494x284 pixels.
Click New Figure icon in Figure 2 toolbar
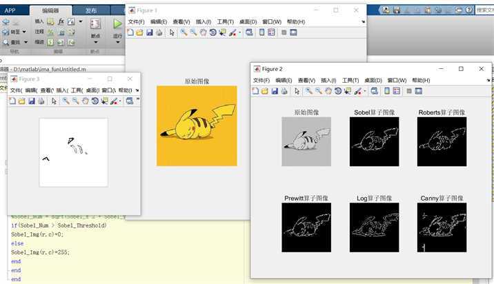tap(255, 91)
